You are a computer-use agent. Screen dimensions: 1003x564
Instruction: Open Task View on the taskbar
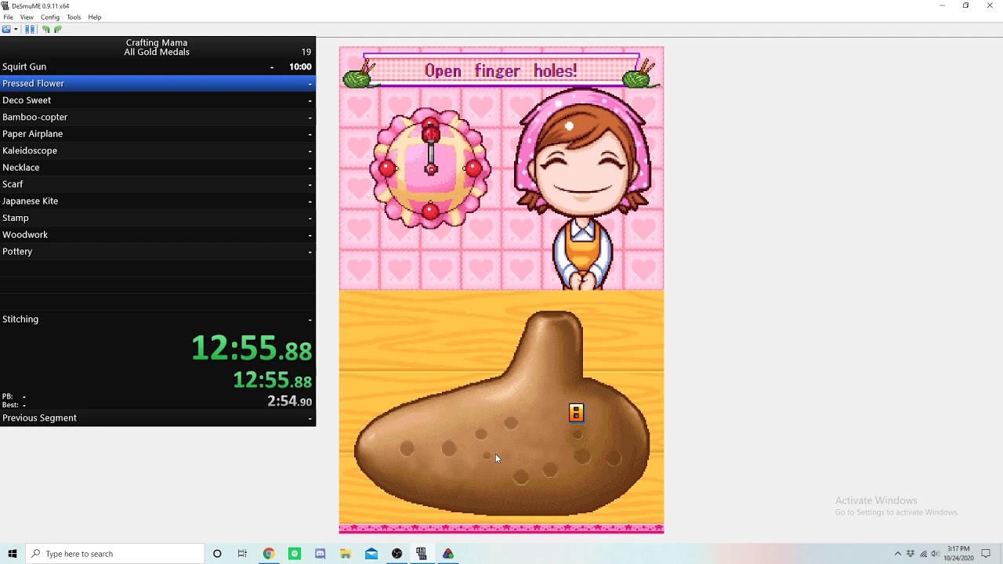[x=242, y=554]
